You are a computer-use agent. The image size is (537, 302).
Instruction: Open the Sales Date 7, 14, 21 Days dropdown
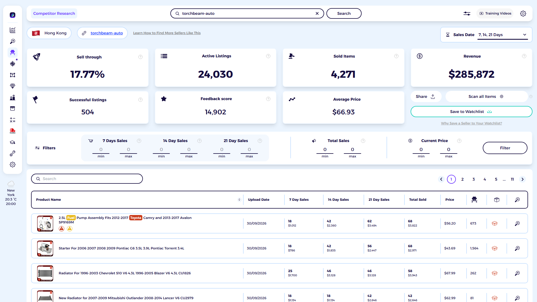tap(502, 35)
